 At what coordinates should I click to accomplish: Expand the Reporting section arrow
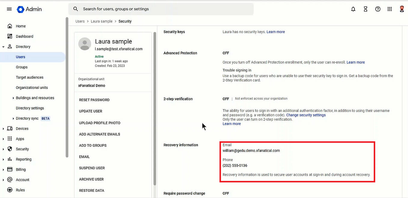(x=3, y=159)
